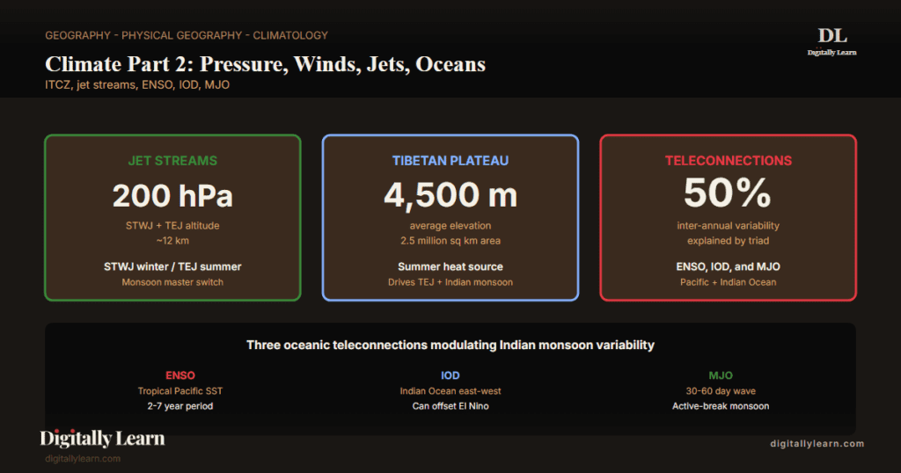Screen dimensions: 901x473
Task: Click the '~12 km' text
Action: point(172,241)
